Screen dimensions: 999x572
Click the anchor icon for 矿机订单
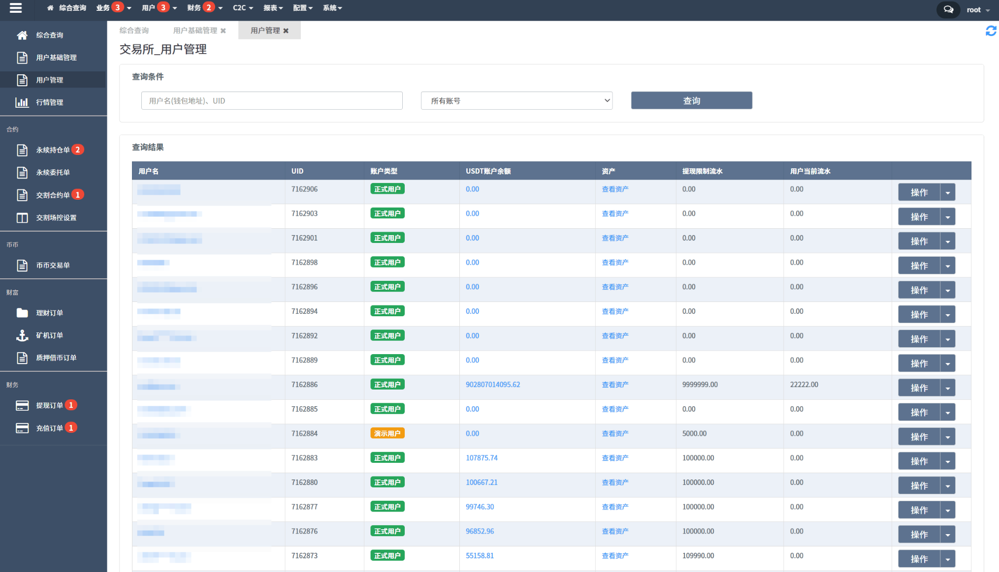point(22,335)
